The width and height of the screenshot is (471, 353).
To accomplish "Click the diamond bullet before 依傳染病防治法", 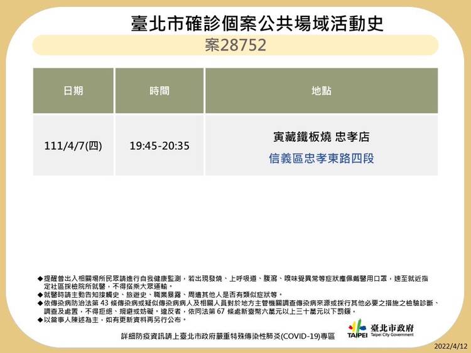I will pyautogui.click(x=40, y=302).
